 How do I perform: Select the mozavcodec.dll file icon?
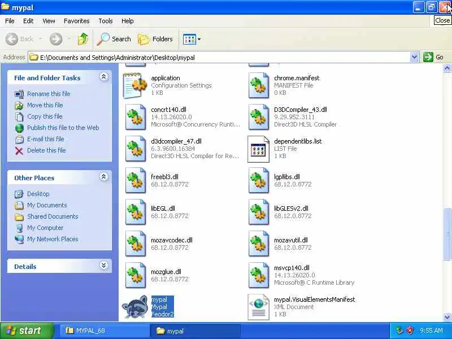pos(135,244)
